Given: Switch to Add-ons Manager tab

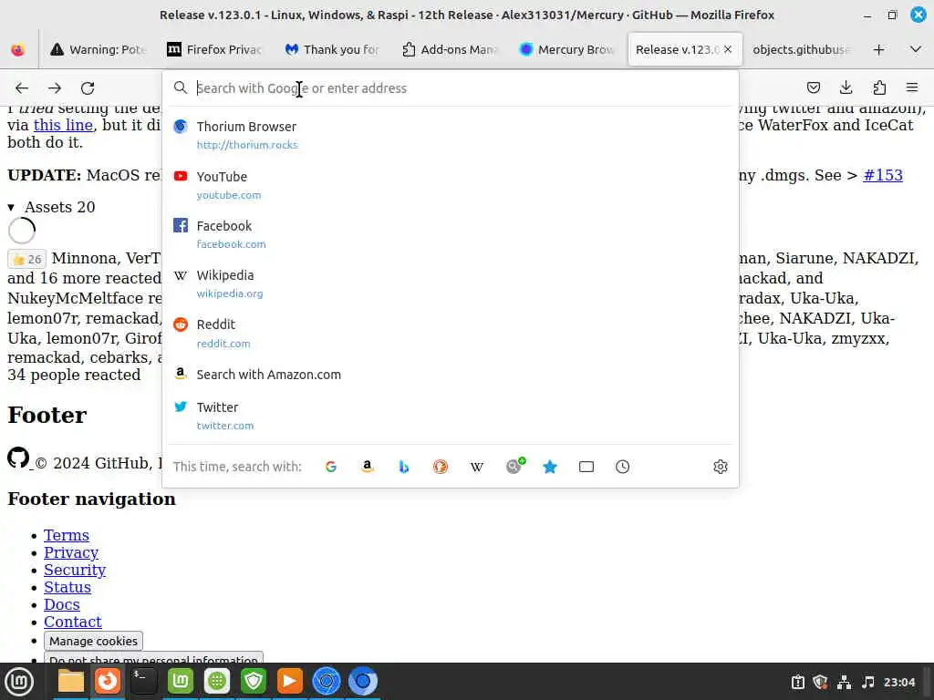Looking at the screenshot, I should (449, 50).
